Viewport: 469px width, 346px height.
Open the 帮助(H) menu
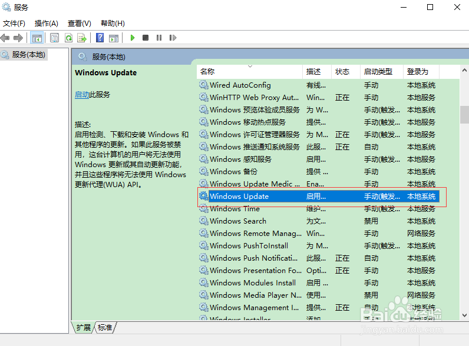(x=113, y=24)
